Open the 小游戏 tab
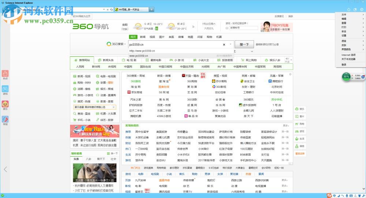The image size is (366, 198). pyautogui.click(x=177, y=60)
